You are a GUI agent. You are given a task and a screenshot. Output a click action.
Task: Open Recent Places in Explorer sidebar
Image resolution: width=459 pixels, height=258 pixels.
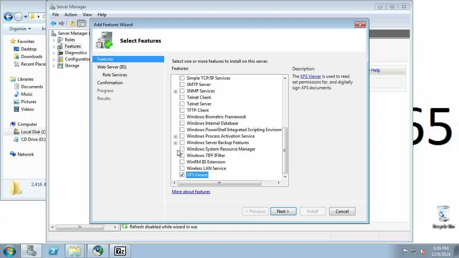tap(33, 64)
